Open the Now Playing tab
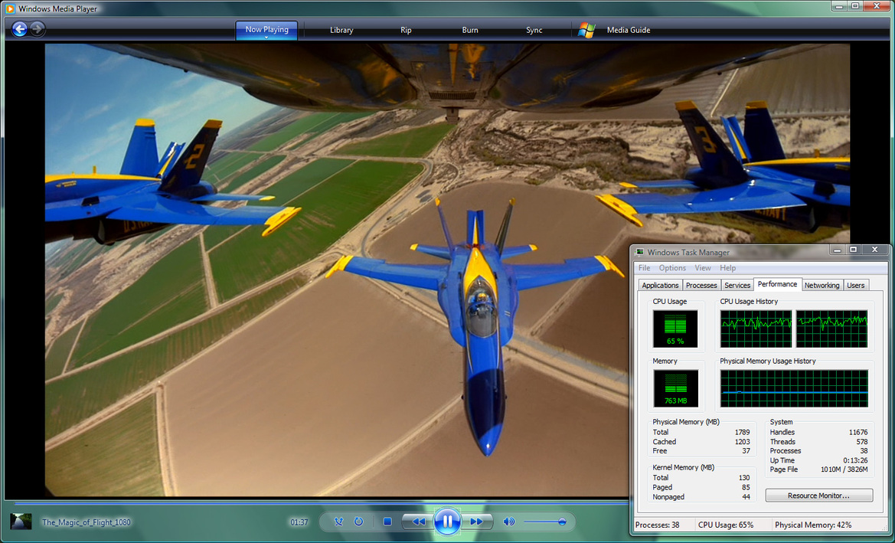This screenshot has width=895, height=543. tap(266, 30)
